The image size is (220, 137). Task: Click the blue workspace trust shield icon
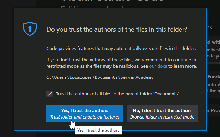30,29
